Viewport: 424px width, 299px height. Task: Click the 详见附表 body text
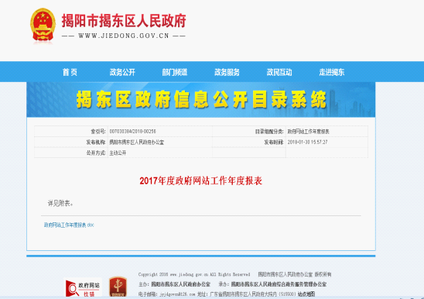point(60,203)
